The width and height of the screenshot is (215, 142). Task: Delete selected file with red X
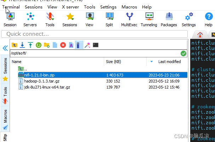[63, 45]
